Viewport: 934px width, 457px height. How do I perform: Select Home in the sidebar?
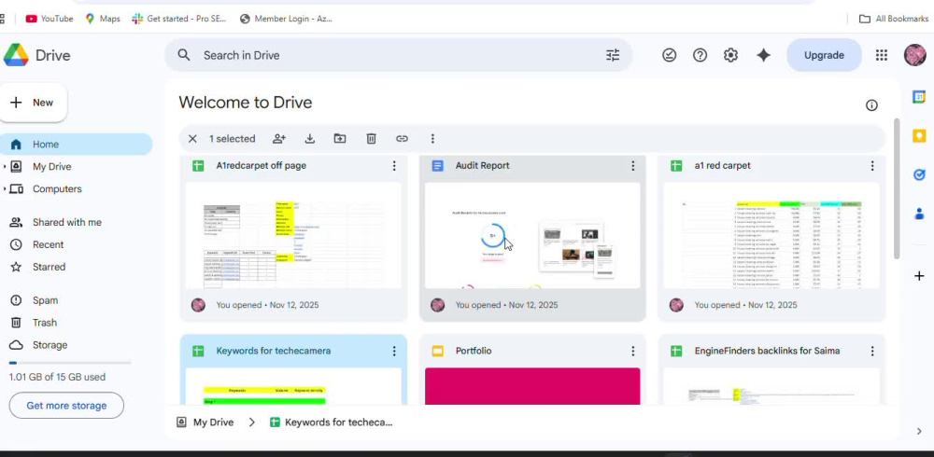(76, 144)
